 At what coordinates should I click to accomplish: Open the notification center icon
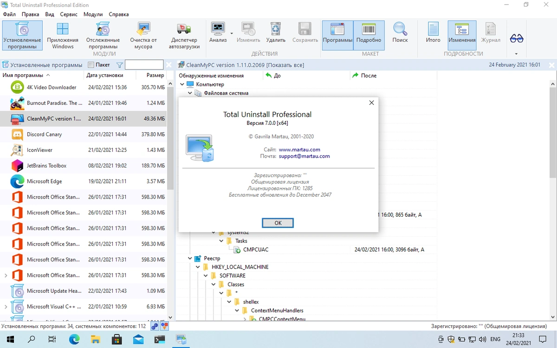pyautogui.click(x=543, y=339)
